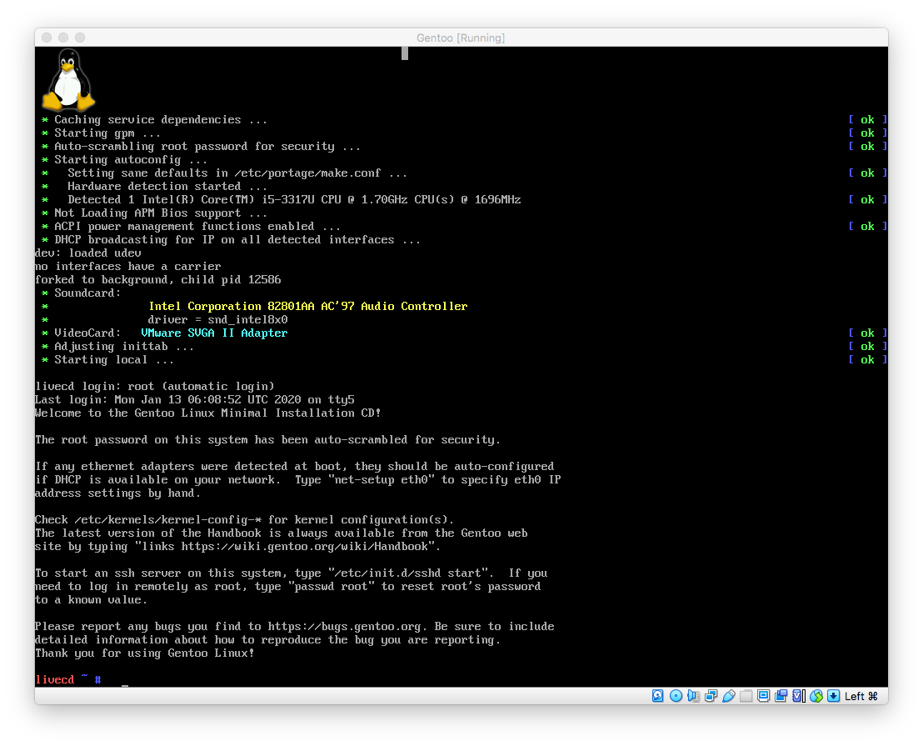Click the CPU virtualization (V) status icon
Image resolution: width=923 pixels, height=746 pixels.
799,696
